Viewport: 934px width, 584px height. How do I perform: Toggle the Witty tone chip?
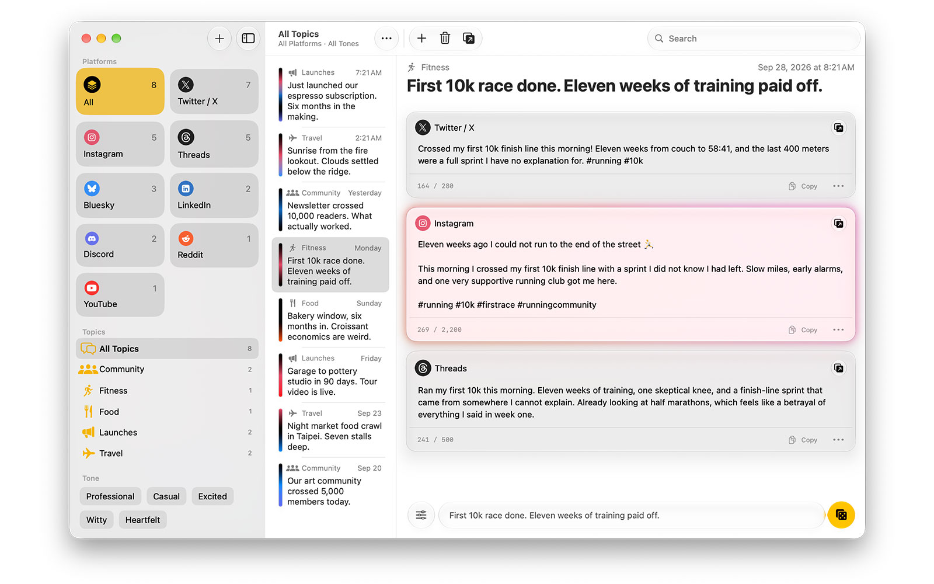tap(97, 520)
